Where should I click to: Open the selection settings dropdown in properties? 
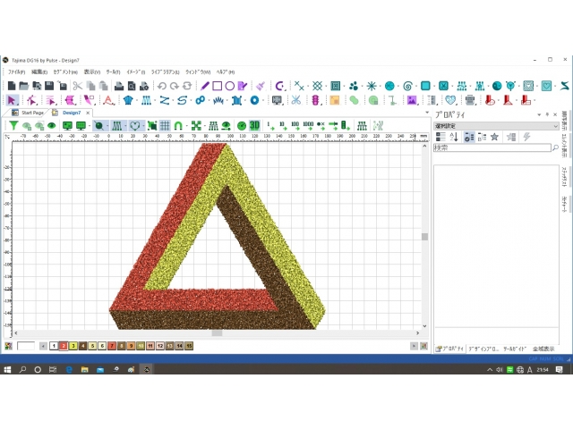coord(496,126)
